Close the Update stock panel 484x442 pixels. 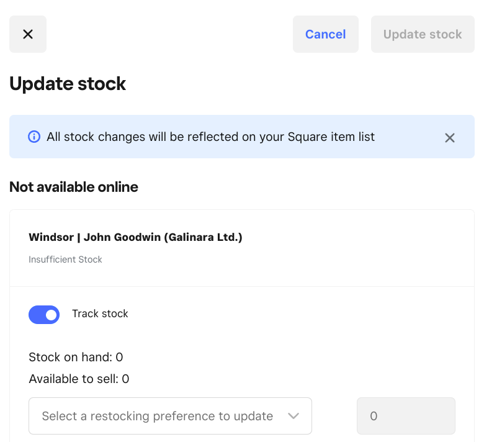(x=28, y=34)
